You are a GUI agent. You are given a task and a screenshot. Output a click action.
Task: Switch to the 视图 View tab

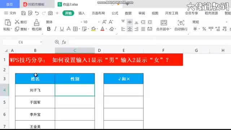point(155,13)
